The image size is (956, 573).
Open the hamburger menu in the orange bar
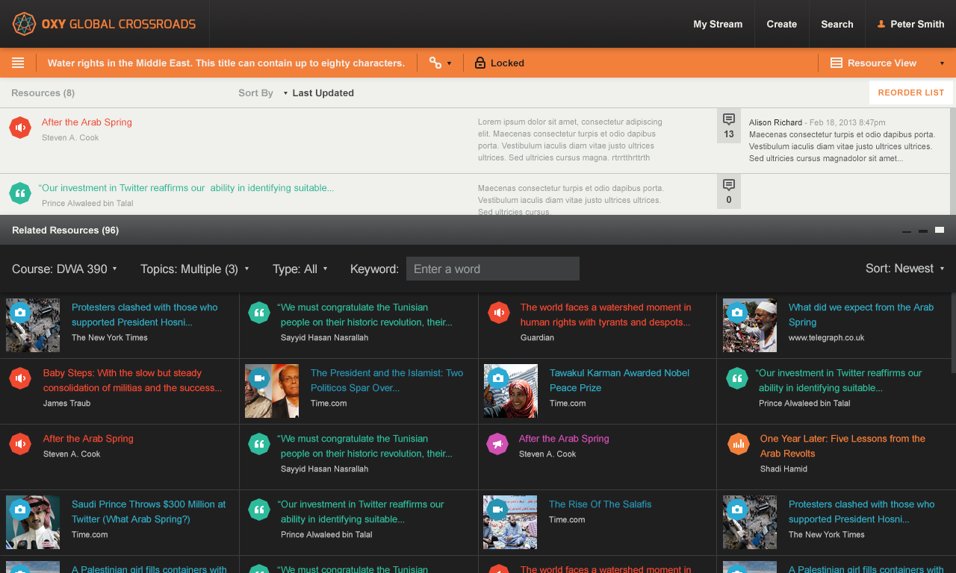pos(18,63)
